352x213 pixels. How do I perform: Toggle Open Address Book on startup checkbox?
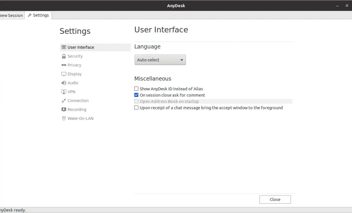(x=136, y=101)
